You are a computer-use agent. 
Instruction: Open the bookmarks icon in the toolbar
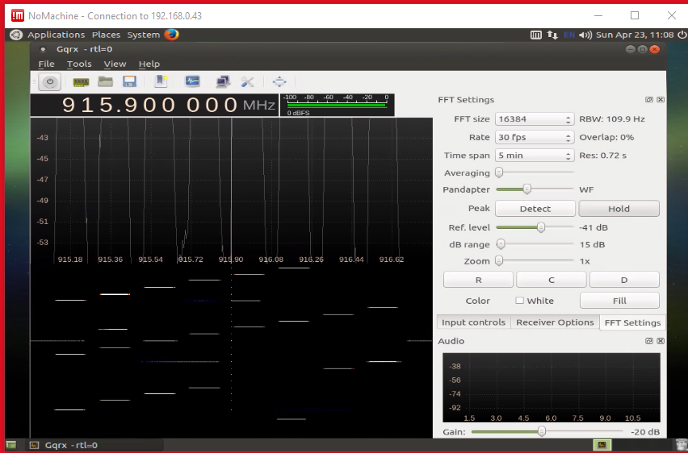161,81
